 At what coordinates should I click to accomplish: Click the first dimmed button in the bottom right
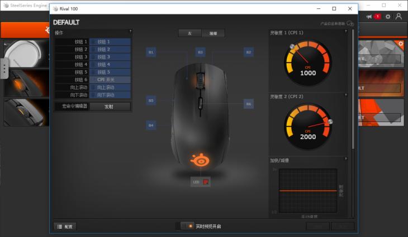(x=317, y=226)
